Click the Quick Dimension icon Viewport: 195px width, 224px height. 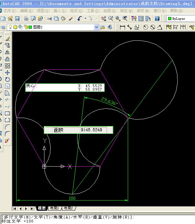coord(168,27)
